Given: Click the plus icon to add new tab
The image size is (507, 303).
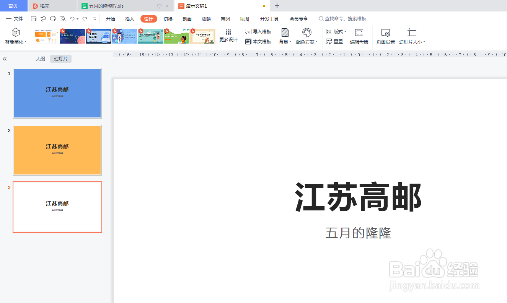Looking at the screenshot, I should (x=277, y=6).
